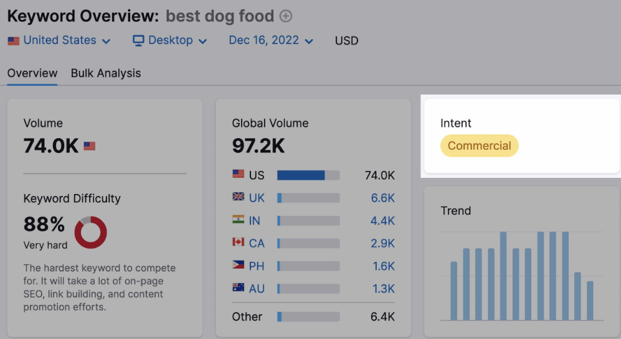The height and width of the screenshot is (339, 621).
Task: Click the Commercial intent badge
Action: 479,146
